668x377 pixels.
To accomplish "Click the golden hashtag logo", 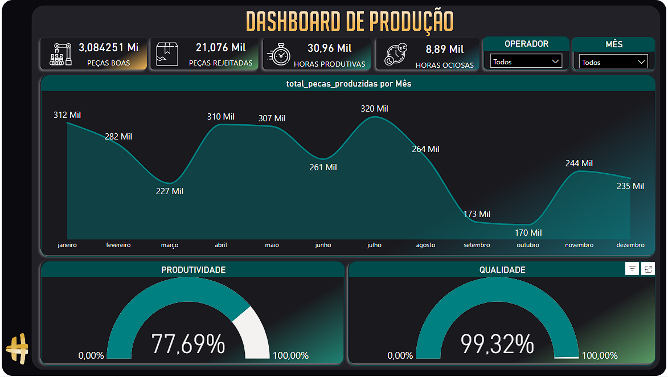I will (x=17, y=349).
